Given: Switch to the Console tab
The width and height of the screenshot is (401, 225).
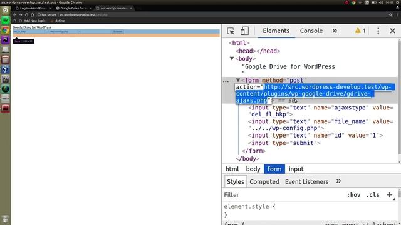Looking at the screenshot, I should tap(311, 31).
